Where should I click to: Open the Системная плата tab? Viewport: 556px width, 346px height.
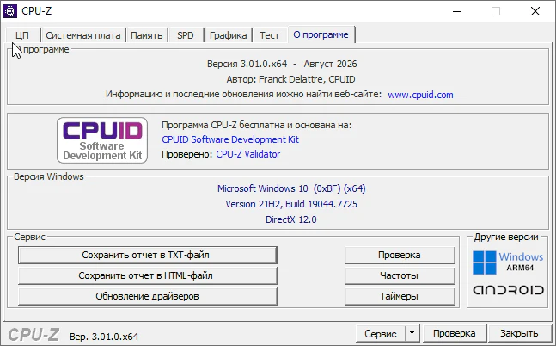[x=83, y=35]
